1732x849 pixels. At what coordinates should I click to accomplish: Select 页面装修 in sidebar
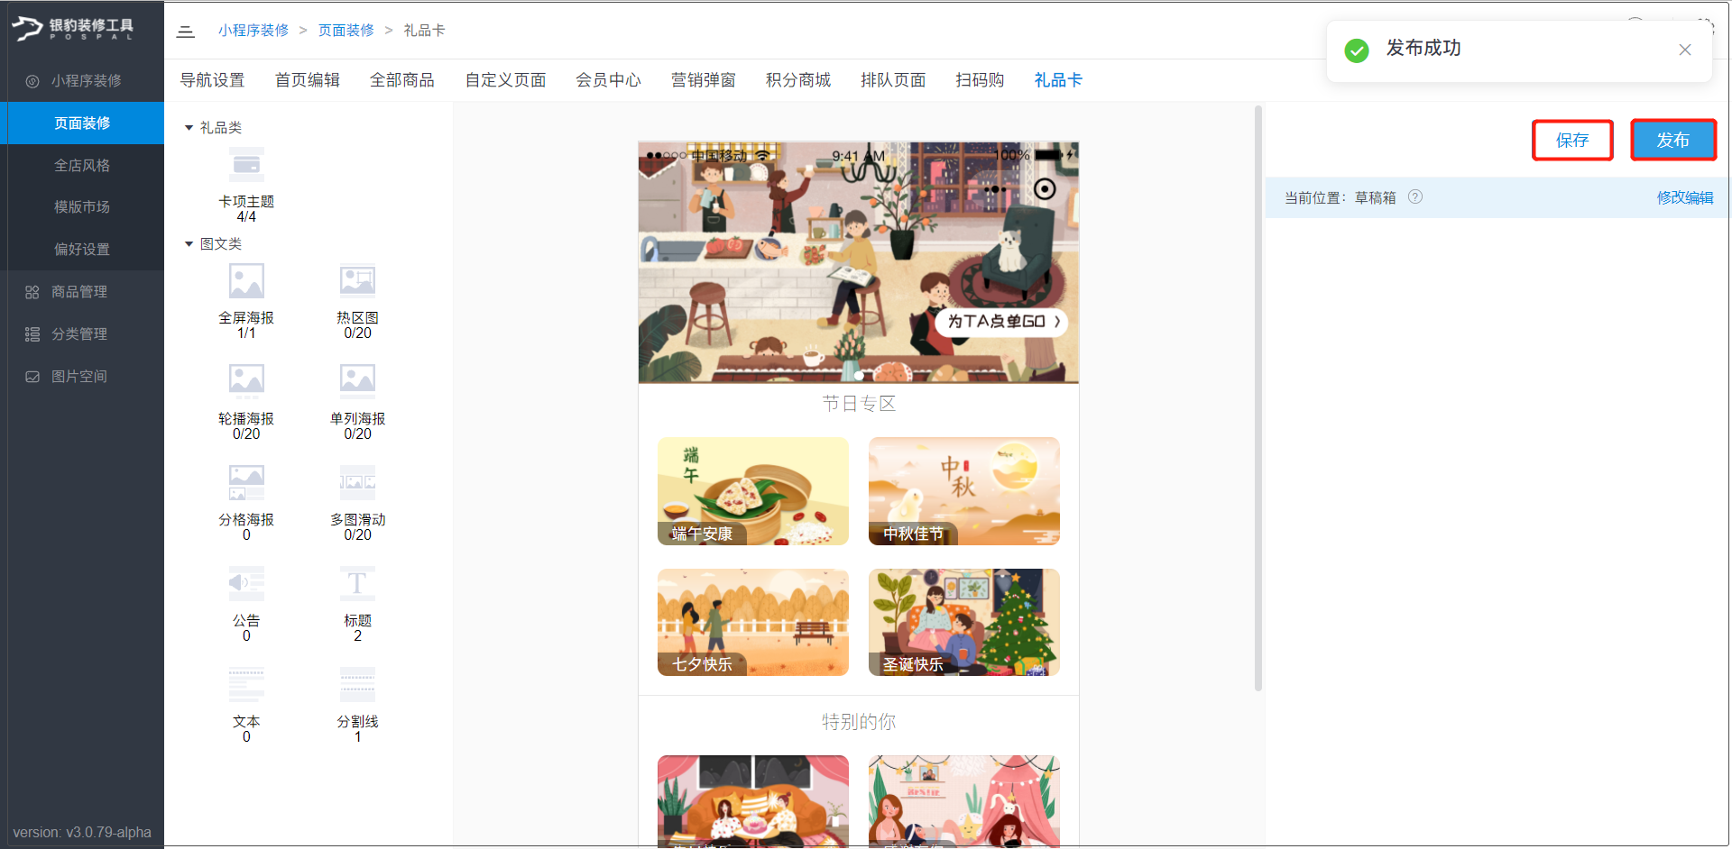coord(82,123)
